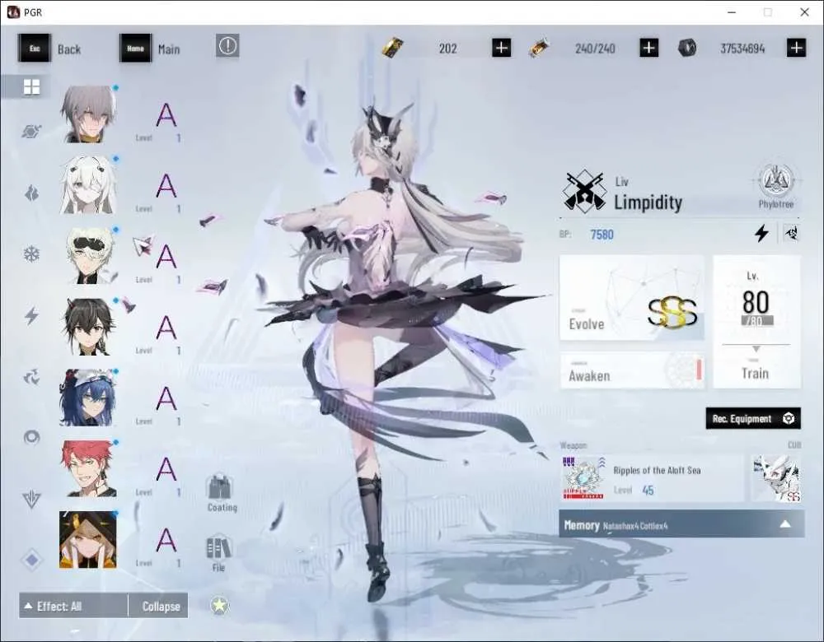Open weapon Ripples of the Aloft Sea
824x642 pixels.
(652, 478)
